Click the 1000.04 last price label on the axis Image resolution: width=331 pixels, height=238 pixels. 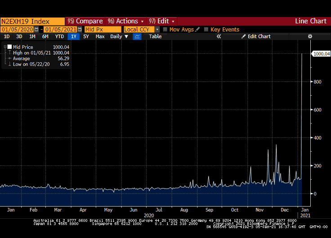322,54
